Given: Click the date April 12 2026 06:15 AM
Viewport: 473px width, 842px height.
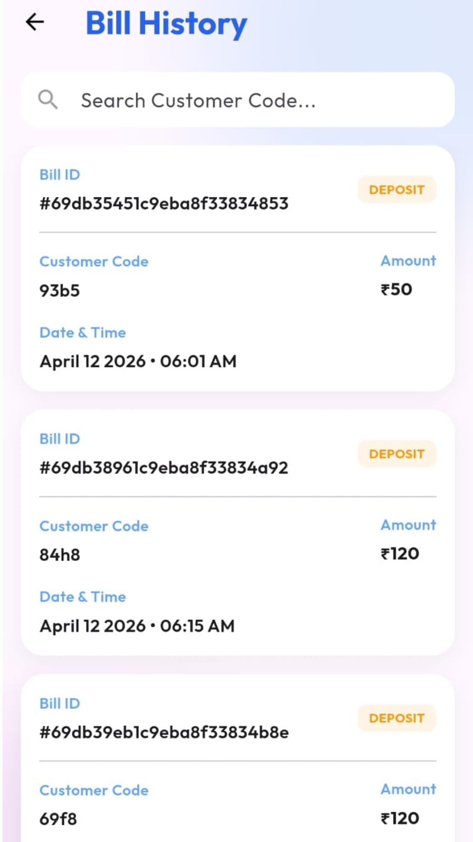Looking at the screenshot, I should coord(137,626).
